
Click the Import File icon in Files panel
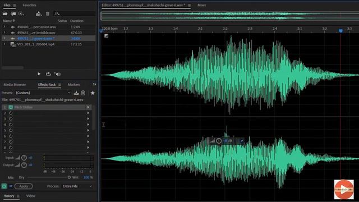[x=13, y=13]
